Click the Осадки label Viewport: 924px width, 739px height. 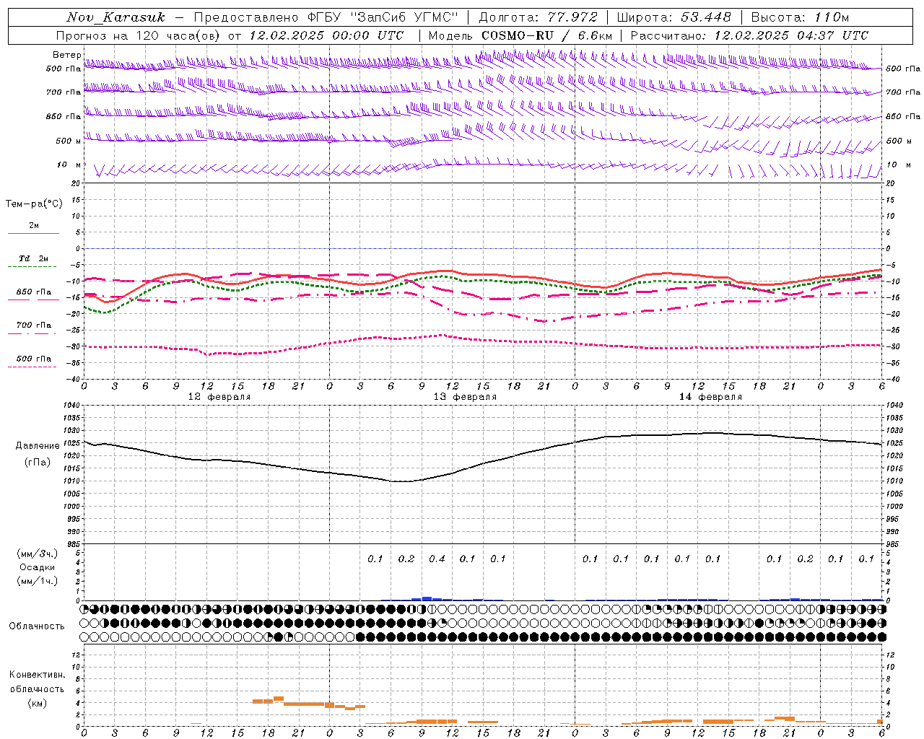coord(37,567)
